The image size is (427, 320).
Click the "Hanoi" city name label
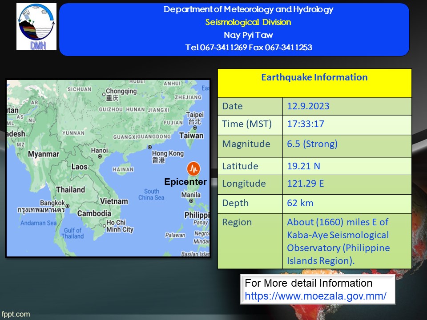click(99, 151)
